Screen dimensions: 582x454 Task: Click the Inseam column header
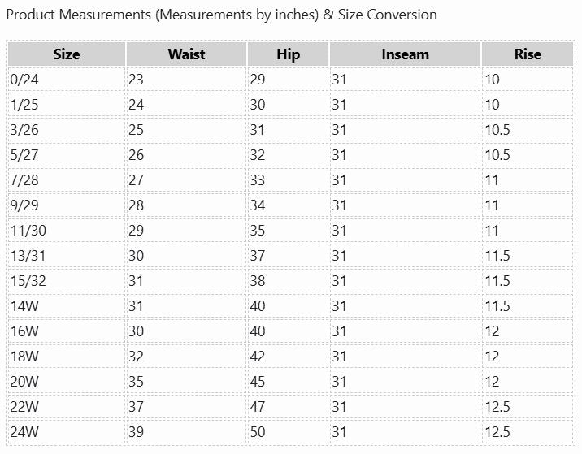[x=405, y=54]
